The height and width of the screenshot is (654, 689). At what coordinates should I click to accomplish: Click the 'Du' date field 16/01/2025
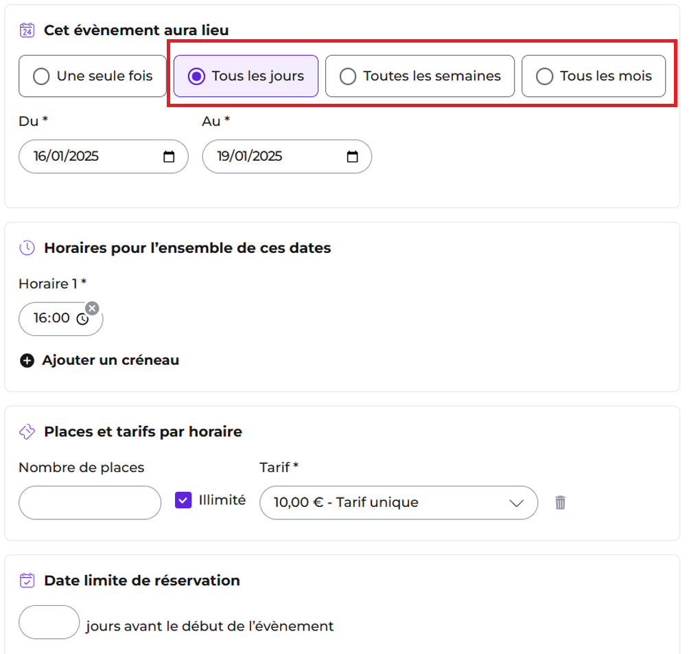pos(103,157)
